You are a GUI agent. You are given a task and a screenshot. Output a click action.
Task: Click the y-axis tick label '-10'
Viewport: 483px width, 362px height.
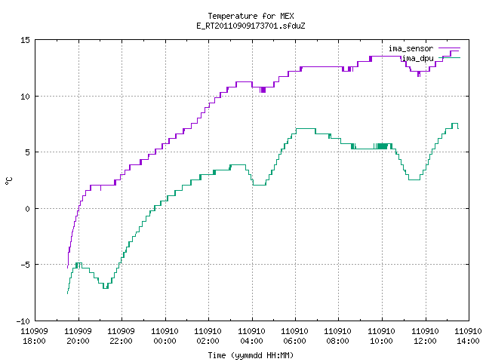point(23,321)
